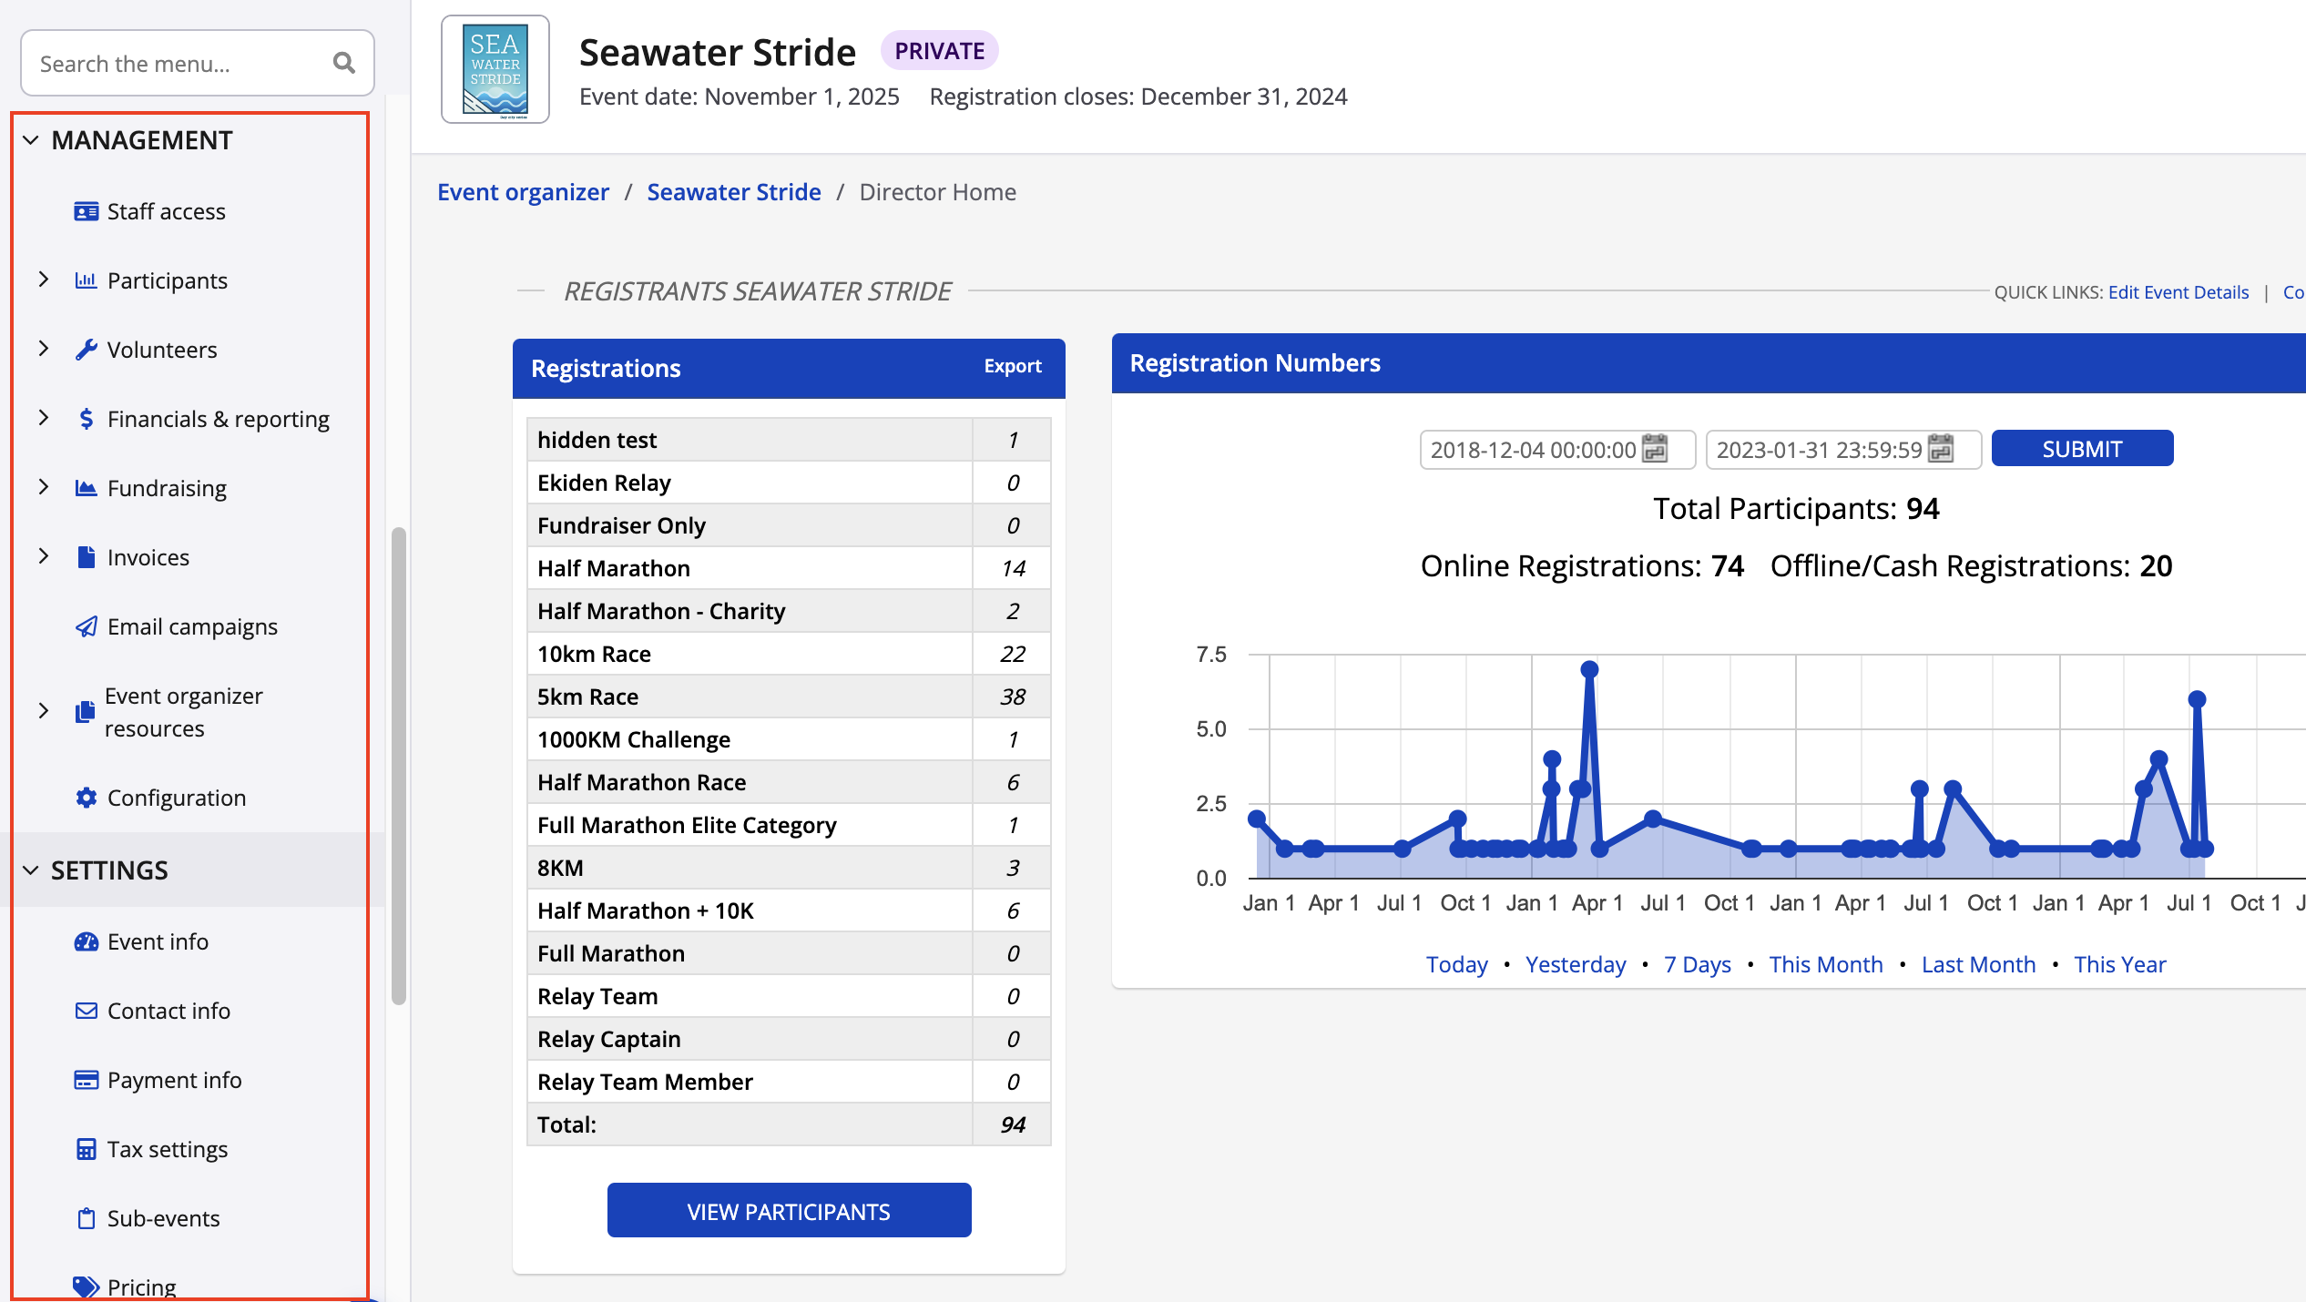Click the search magnifier icon
The width and height of the screenshot is (2306, 1302).
pyautogui.click(x=343, y=63)
